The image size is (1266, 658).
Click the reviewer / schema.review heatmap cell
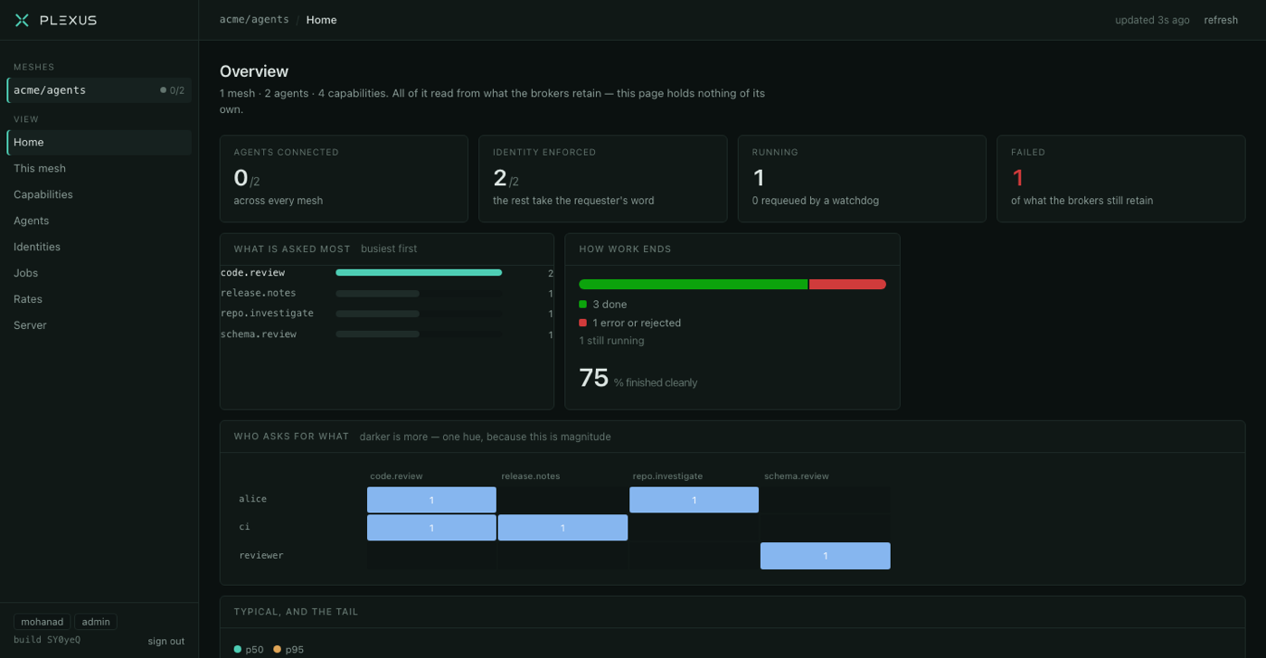826,556
